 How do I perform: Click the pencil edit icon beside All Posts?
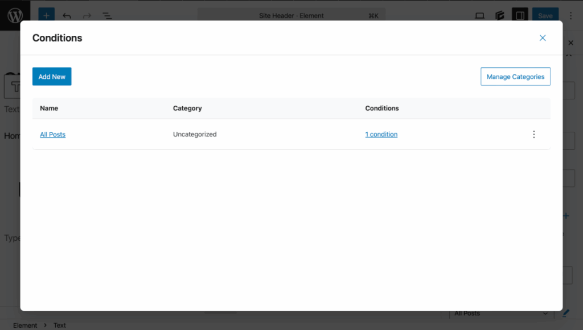click(566, 314)
